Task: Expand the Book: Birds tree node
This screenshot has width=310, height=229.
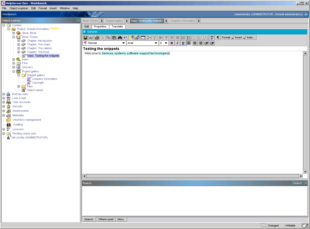Action: tap(14, 33)
